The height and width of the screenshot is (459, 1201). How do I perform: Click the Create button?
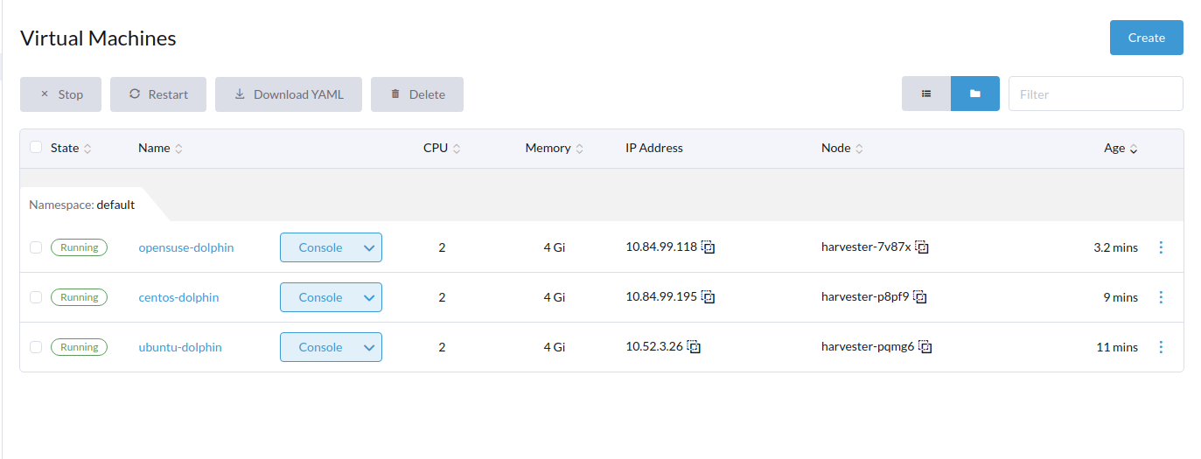tap(1146, 38)
